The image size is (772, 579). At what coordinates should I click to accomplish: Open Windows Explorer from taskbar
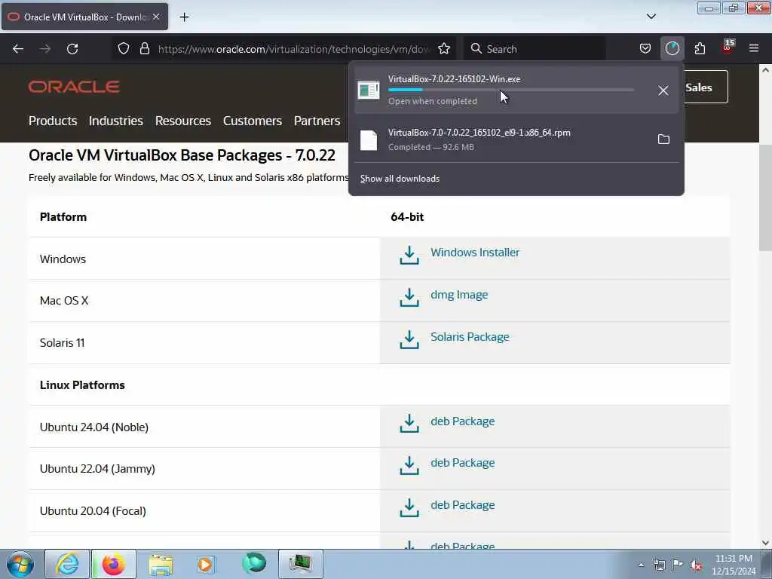[x=161, y=564]
